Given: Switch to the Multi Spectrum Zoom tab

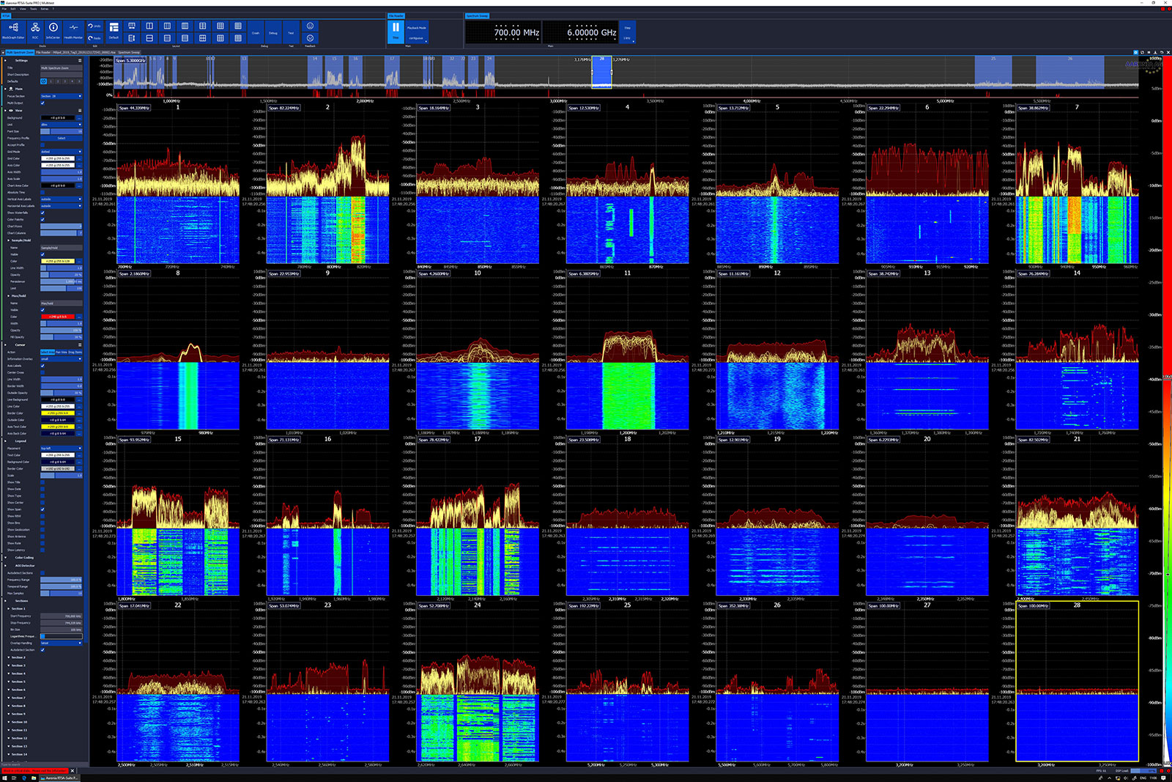Looking at the screenshot, I should point(20,52).
